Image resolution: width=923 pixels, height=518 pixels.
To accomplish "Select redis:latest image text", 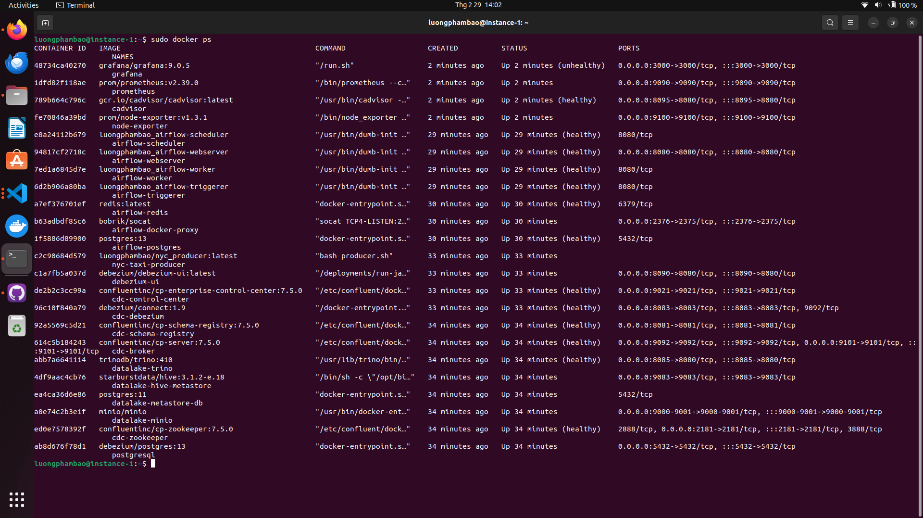I will [125, 204].
